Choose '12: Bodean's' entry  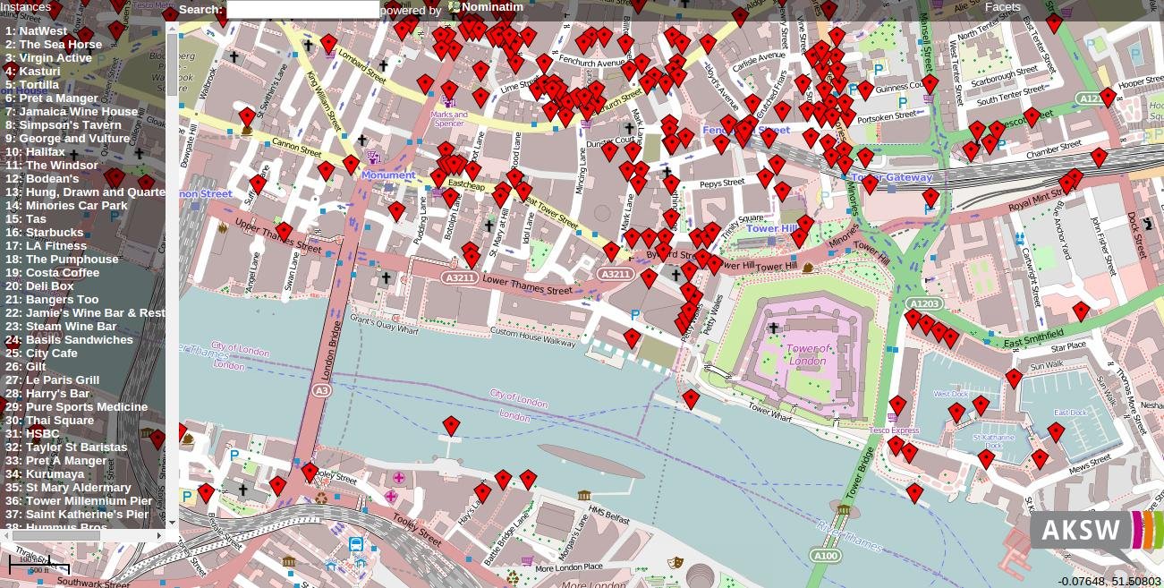coord(42,178)
